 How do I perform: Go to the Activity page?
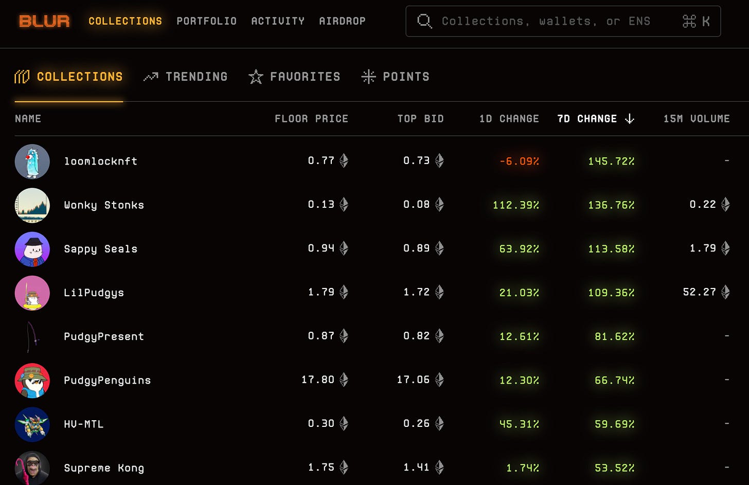[x=278, y=21]
